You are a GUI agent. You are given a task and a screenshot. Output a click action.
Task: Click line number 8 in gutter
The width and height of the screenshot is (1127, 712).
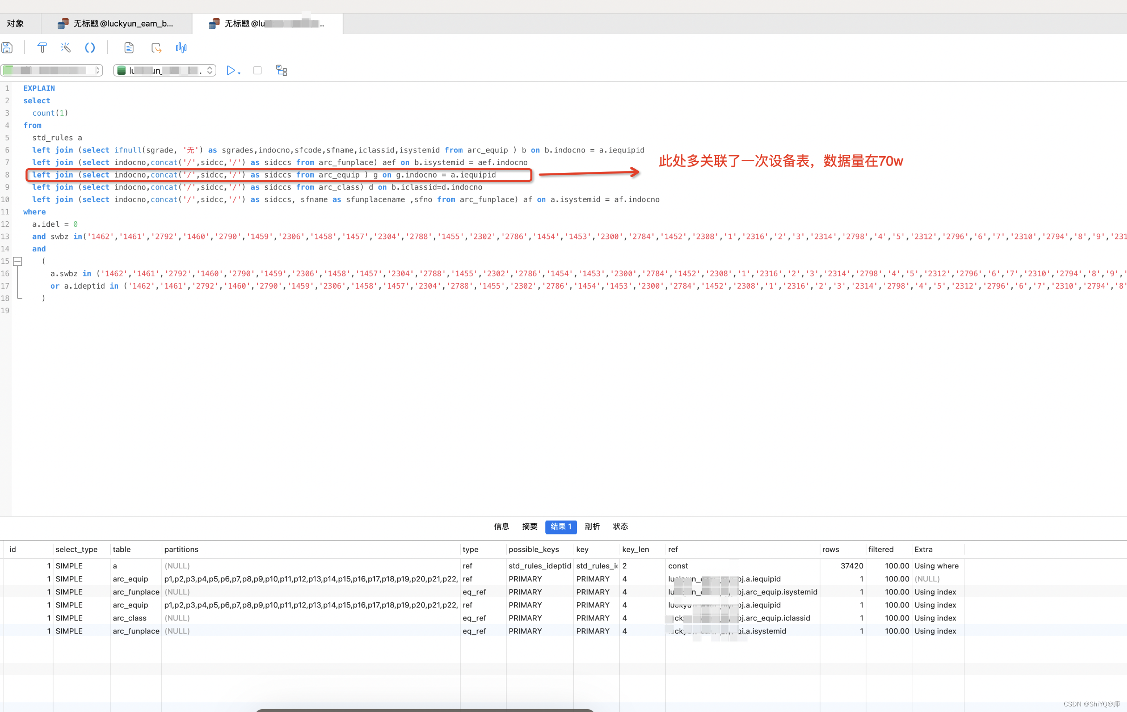7,174
